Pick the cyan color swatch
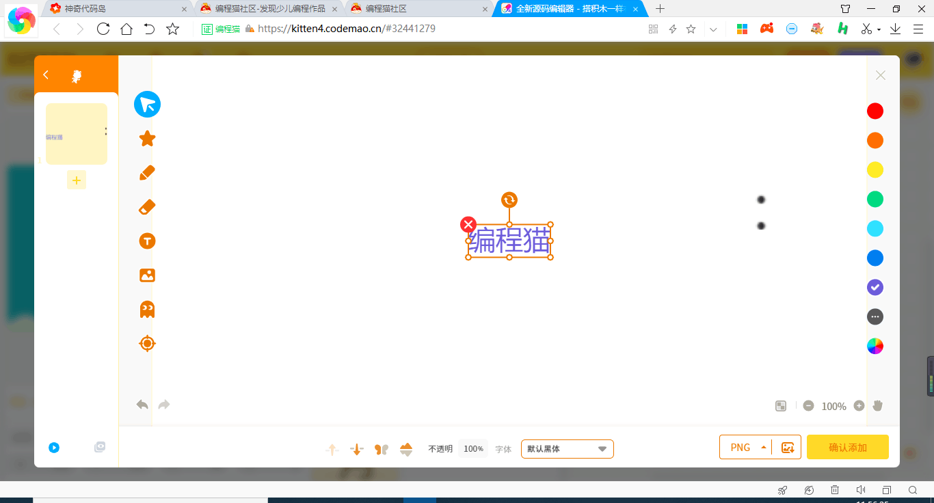The image size is (934, 503). pyautogui.click(x=875, y=228)
